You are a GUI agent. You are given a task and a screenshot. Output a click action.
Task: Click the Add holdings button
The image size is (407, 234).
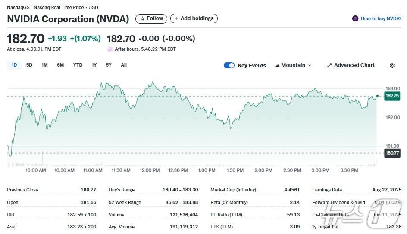(194, 19)
